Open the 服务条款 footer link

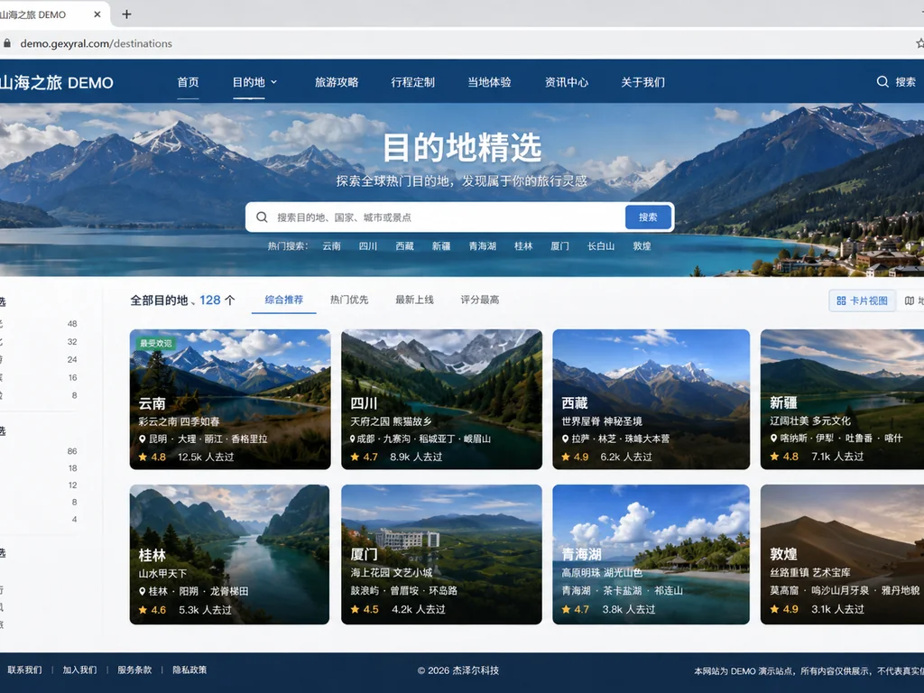[x=134, y=670]
